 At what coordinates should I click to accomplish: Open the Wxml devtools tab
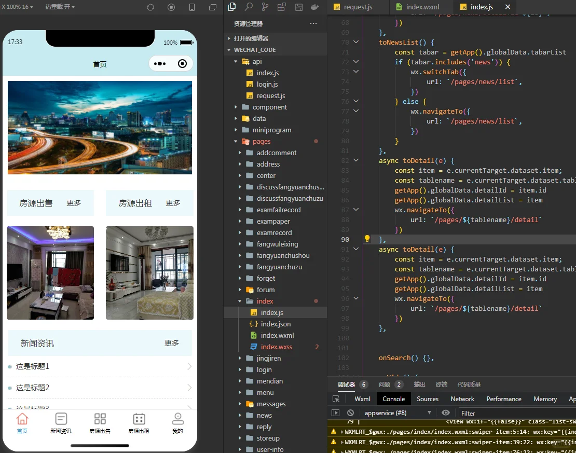pos(362,399)
